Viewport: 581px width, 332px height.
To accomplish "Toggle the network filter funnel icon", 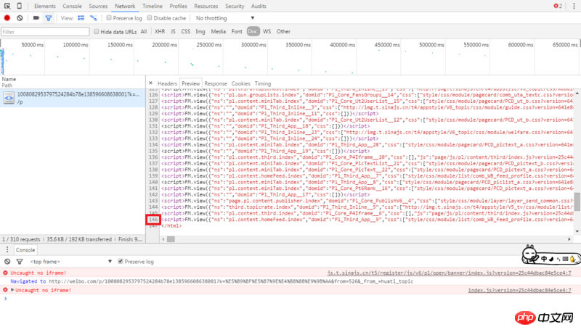I will coord(49,17).
